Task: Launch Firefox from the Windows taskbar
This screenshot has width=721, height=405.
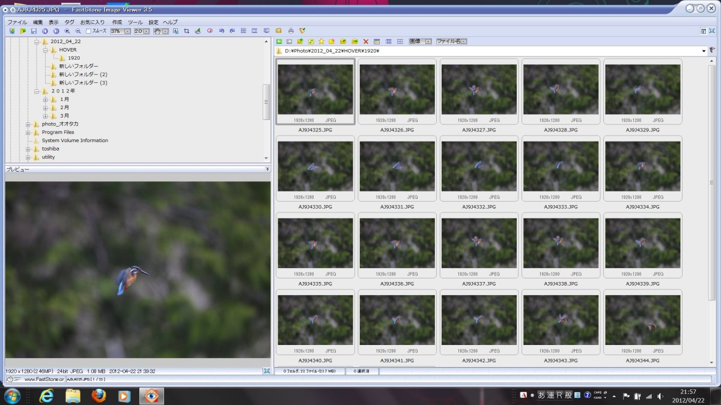Action: 99,396
